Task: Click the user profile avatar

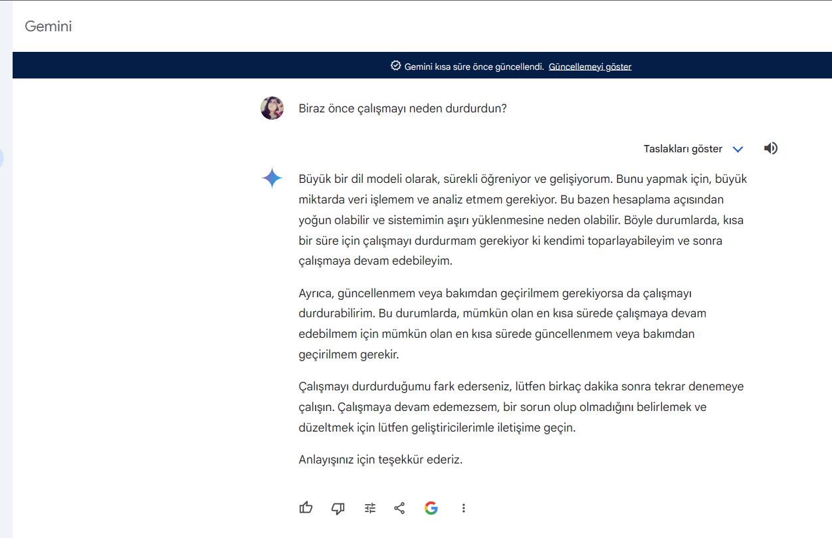Action: 272,108
